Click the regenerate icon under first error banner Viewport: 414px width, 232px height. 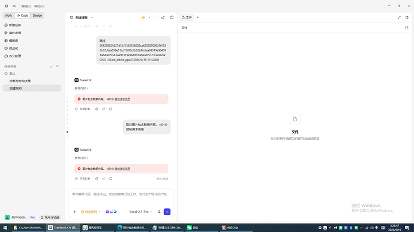[110, 109]
